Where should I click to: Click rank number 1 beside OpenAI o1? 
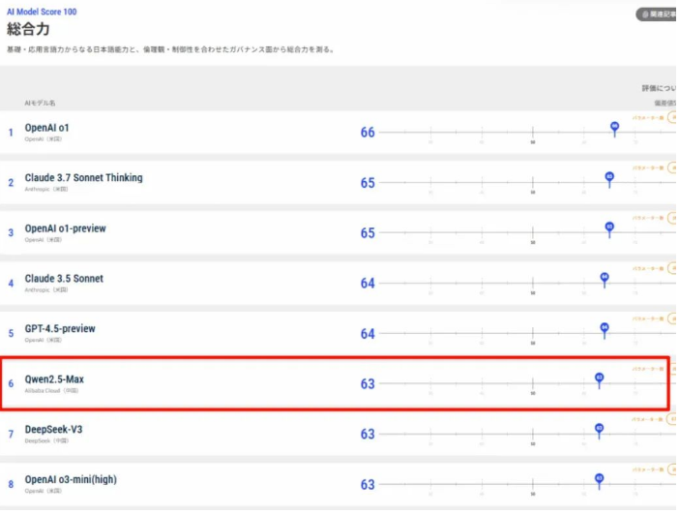click(11, 133)
